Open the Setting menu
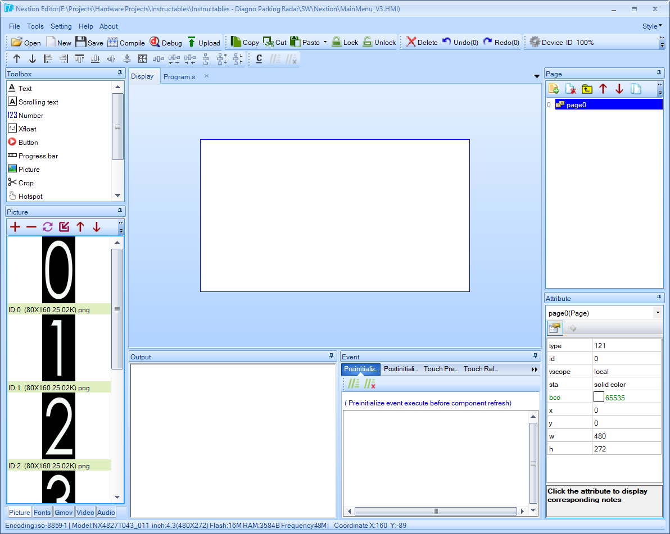Screen dimensions: 670x534 coord(61,26)
